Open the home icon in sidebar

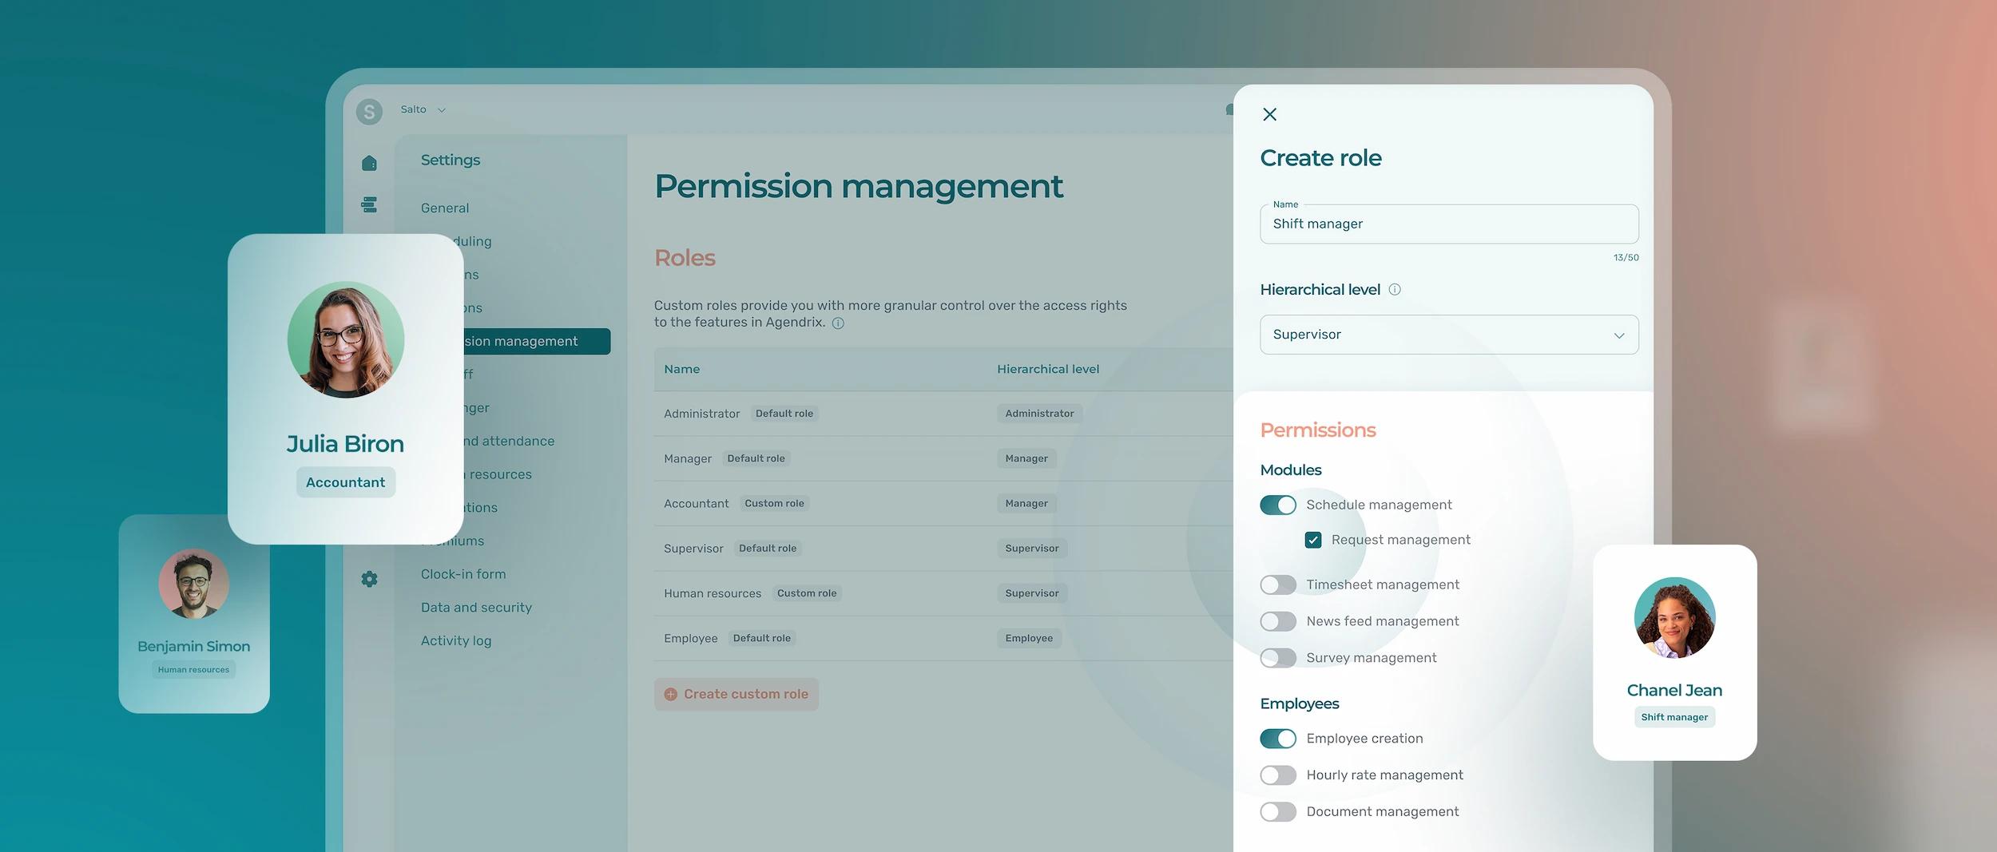pos(369,163)
